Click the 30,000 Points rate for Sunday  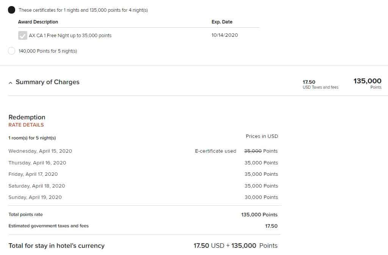261,197
